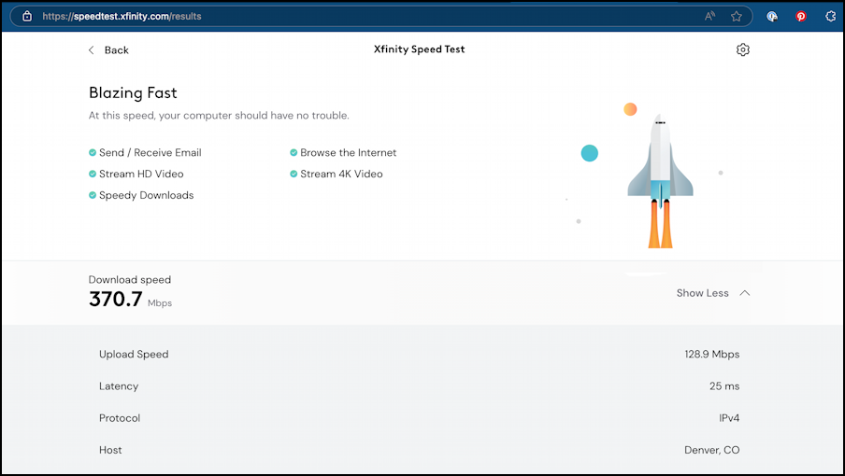Screen dimensions: 845x476
Task: Click the address bar lock icon
Action: (27, 16)
